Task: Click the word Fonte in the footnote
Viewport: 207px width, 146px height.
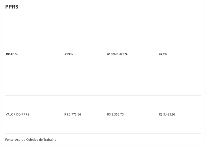Action: click(10, 140)
